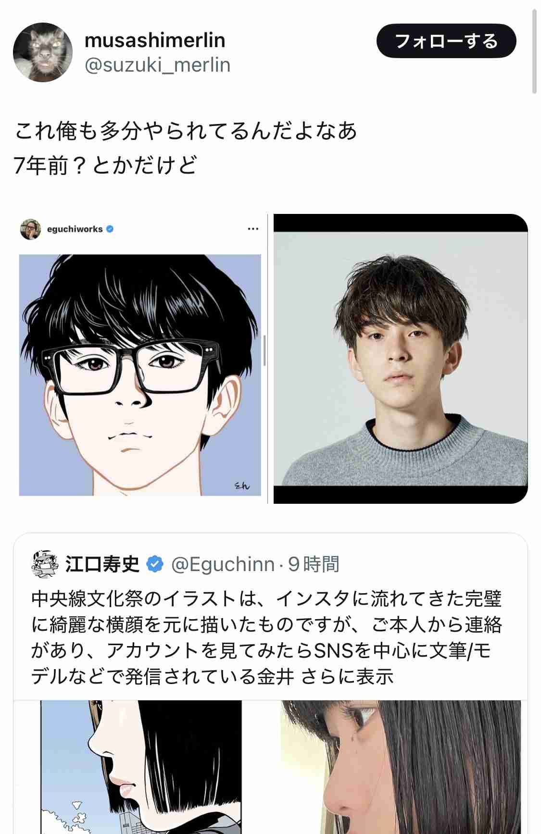View the side-profile photo in quoted tweet
The image size is (541, 834).
tap(401, 767)
